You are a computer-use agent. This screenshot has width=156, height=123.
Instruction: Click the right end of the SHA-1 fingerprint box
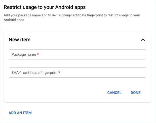(x=142, y=72)
